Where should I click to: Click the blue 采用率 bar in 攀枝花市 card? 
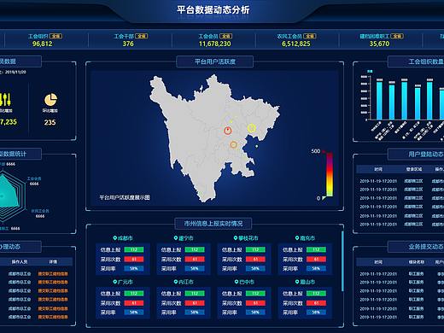[x=255, y=268]
